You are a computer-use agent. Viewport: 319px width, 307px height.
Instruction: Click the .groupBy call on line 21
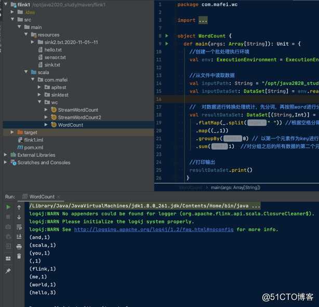209,139
